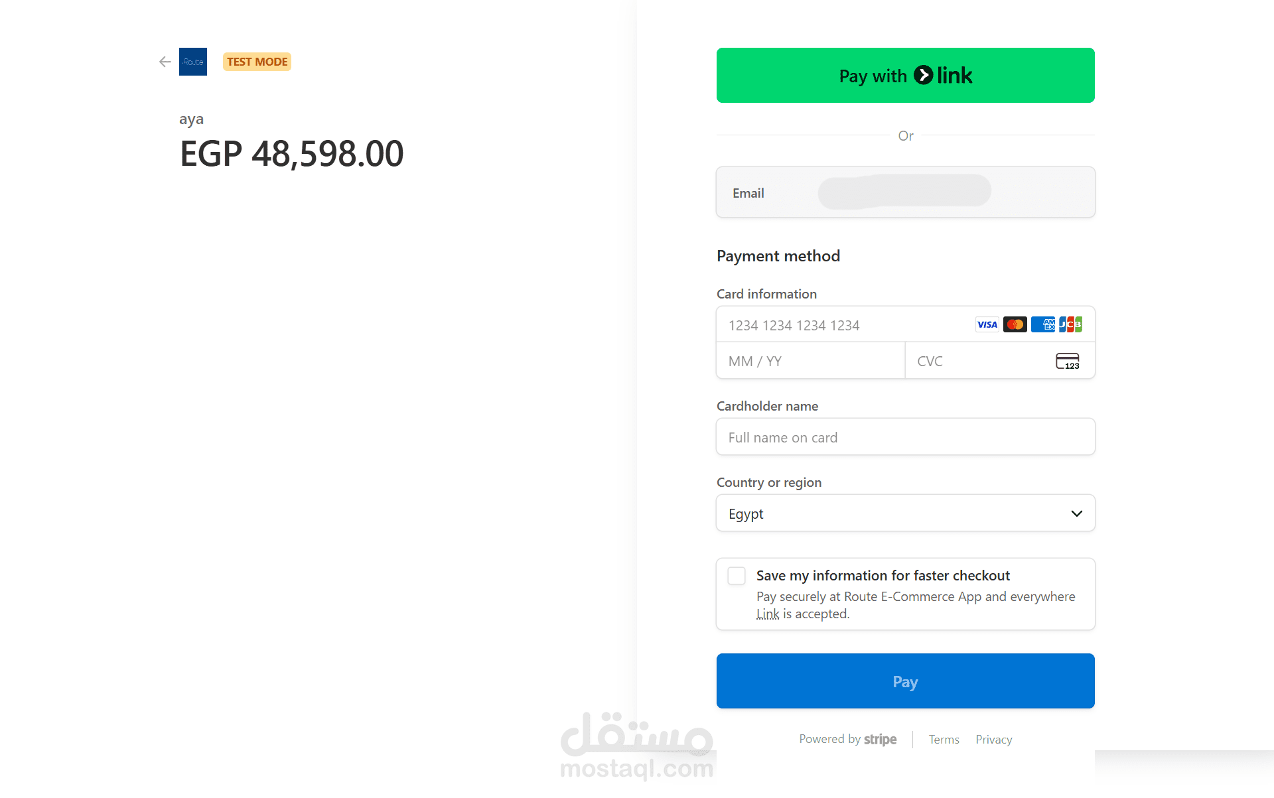Click the JCB card icon

coord(1070,324)
